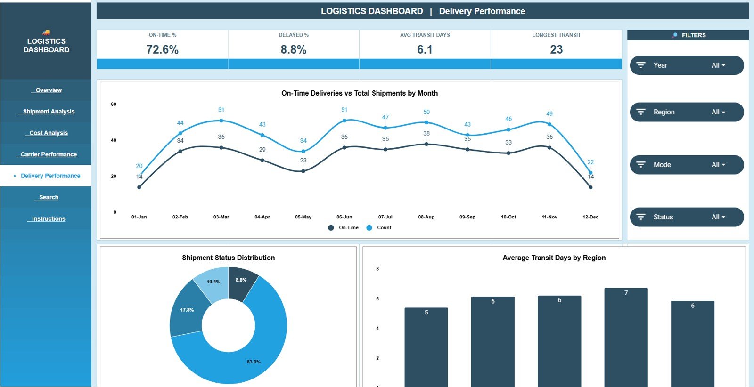The height and width of the screenshot is (387, 754).
Task: Click the arrow marker beside Delivery Performance
Action: pyautogui.click(x=15, y=176)
